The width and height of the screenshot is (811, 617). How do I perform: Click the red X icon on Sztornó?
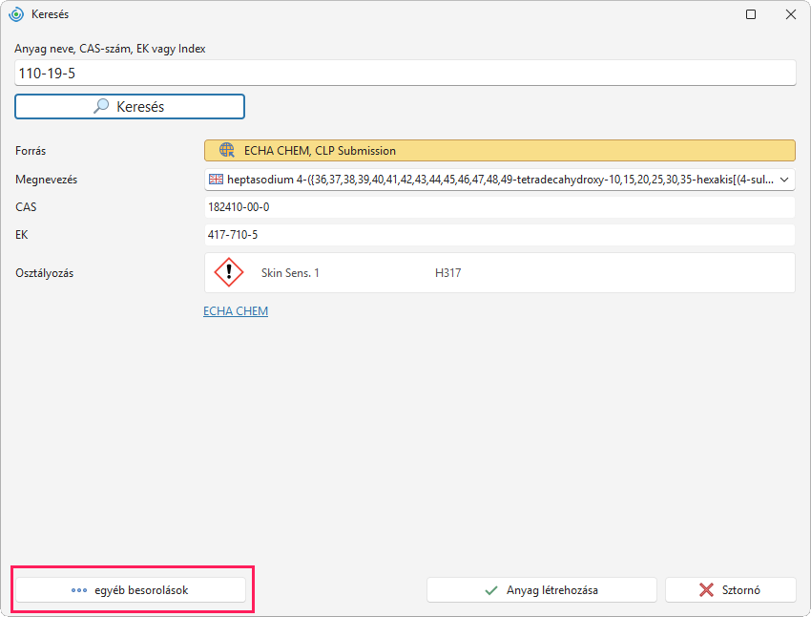pyautogui.click(x=706, y=590)
